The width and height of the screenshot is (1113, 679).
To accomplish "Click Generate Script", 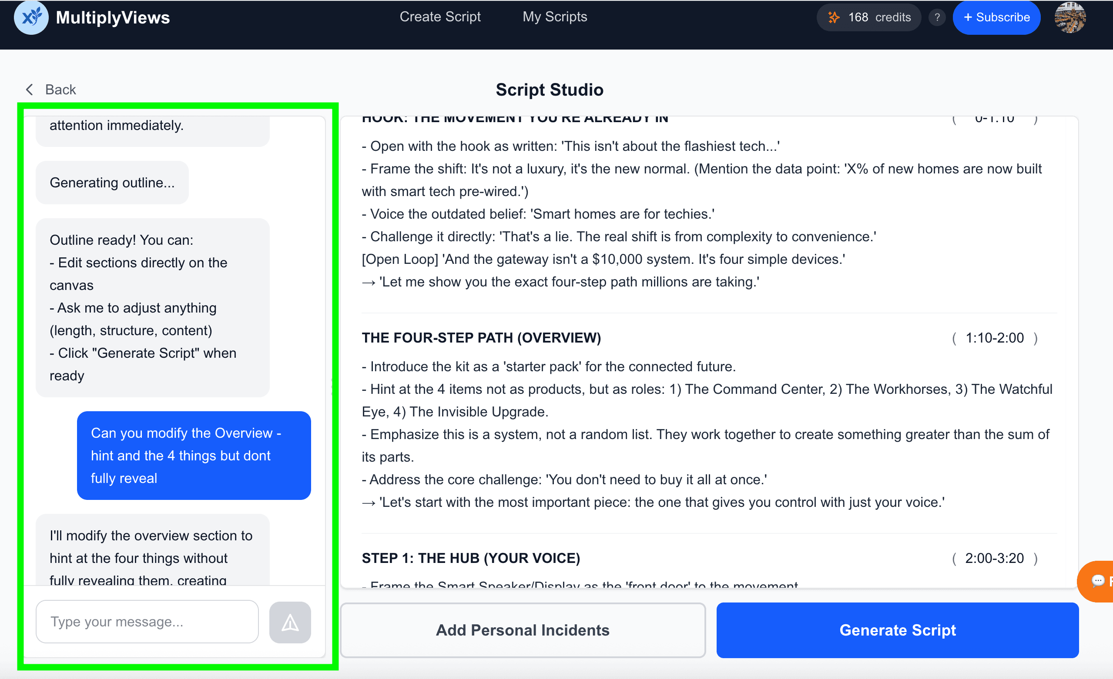I will point(898,630).
